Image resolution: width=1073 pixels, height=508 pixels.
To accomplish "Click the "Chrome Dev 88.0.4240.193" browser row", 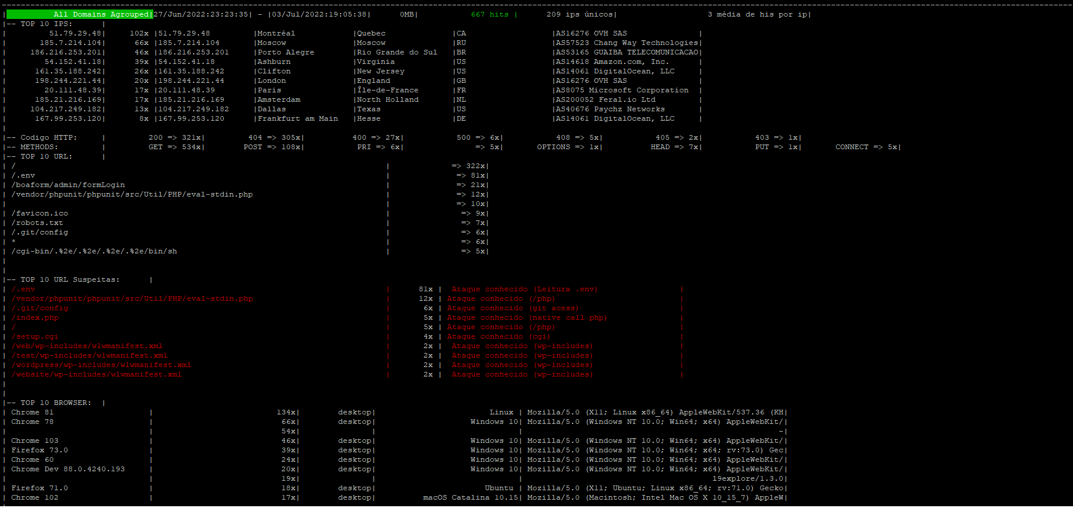I will pyautogui.click(x=68, y=469).
